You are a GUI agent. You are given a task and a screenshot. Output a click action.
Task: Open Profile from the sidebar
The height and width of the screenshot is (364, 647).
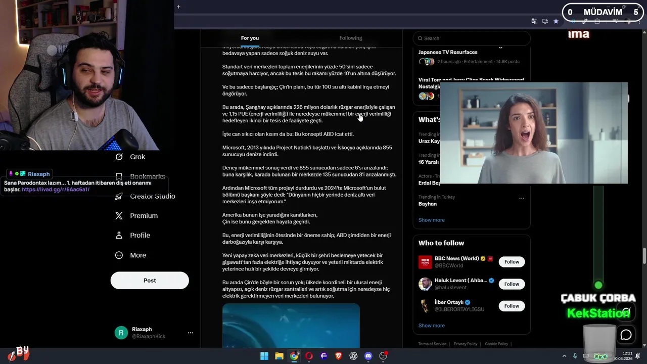(133, 235)
